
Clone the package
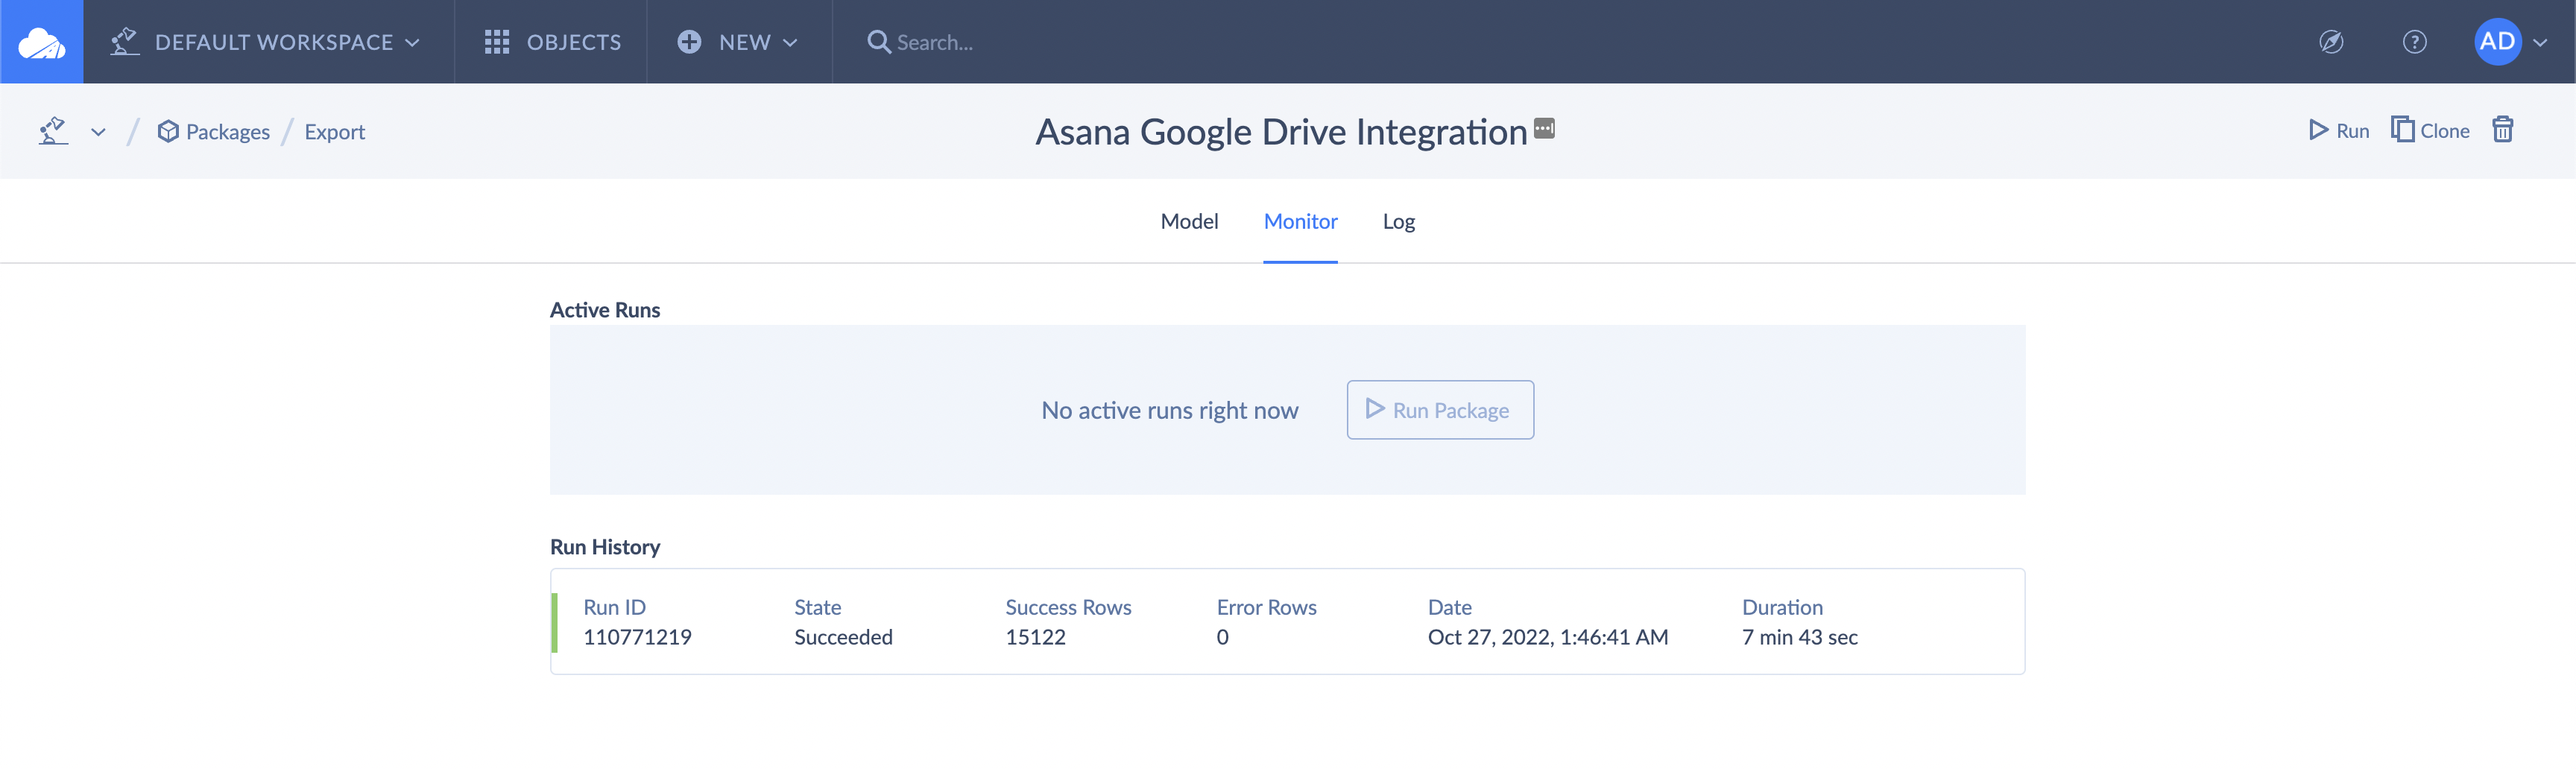tap(2430, 131)
